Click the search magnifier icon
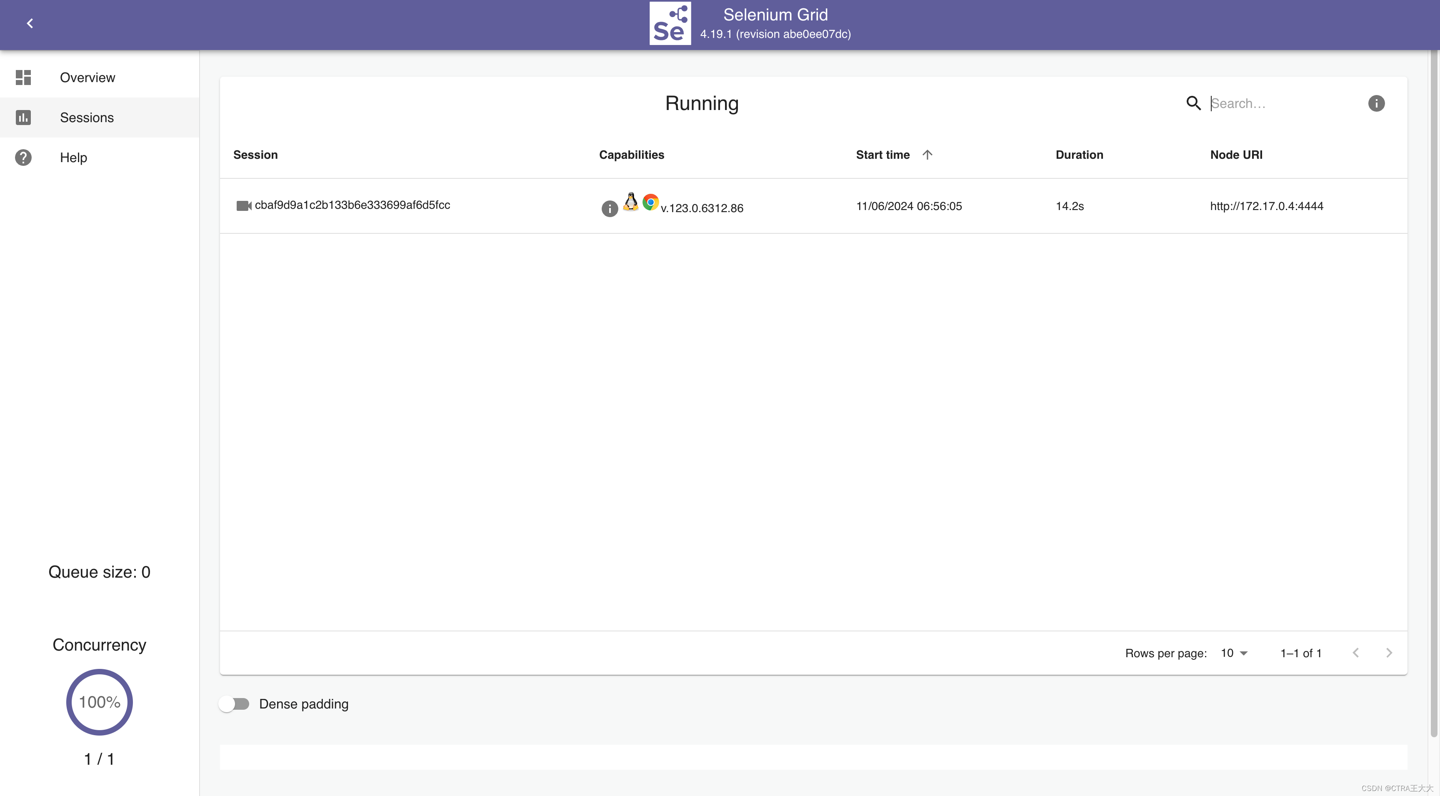1440x796 pixels. tap(1193, 103)
